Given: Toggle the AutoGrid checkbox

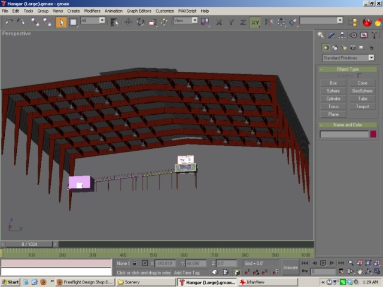Looking at the screenshot, I should (x=360, y=76).
